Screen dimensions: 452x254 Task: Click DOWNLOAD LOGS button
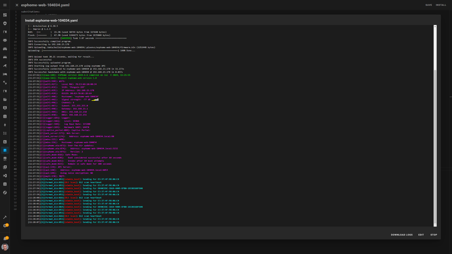(x=401, y=235)
